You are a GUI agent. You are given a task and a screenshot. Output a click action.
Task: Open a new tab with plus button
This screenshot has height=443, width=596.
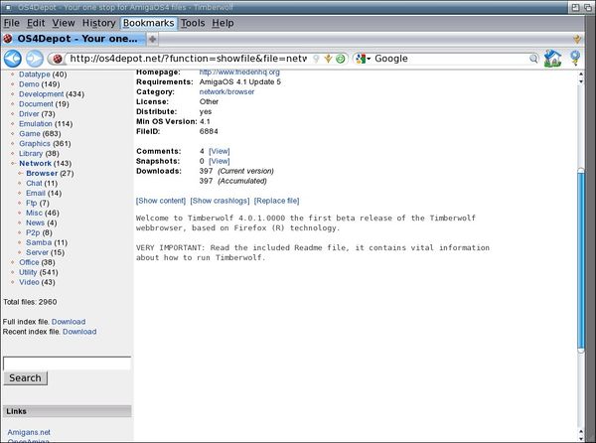[x=152, y=39]
